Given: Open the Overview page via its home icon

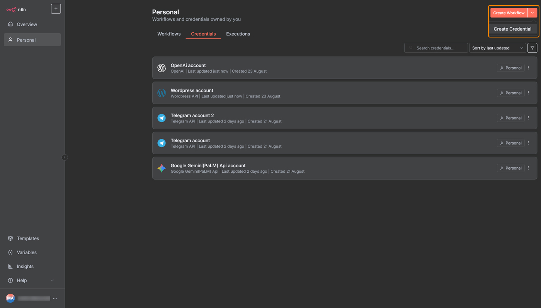Looking at the screenshot, I should pos(10,24).
